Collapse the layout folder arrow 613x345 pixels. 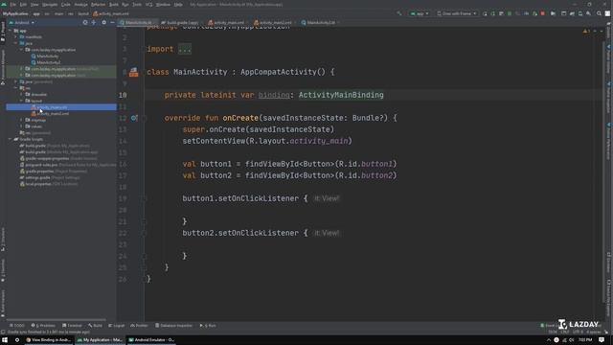(21, 101)
